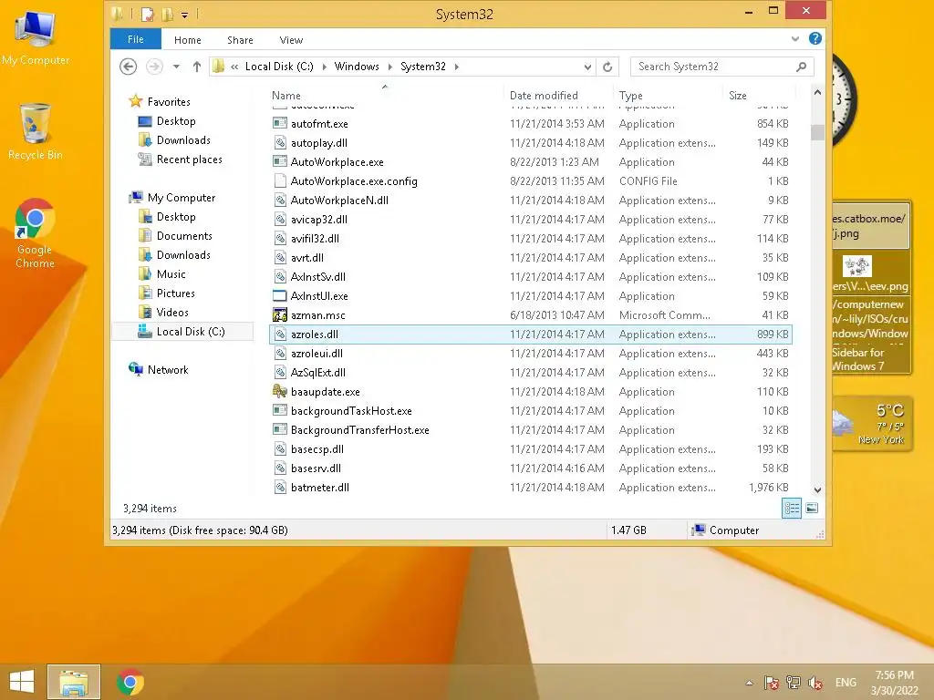Expand the ribbon with the chevron
Viewport: 934px width, 700px height.
point(795,38)
